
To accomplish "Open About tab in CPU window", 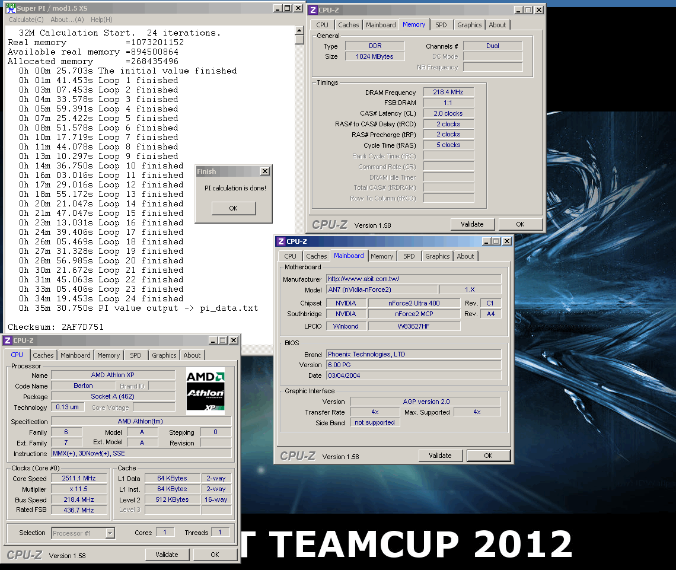I will point(192,355).
